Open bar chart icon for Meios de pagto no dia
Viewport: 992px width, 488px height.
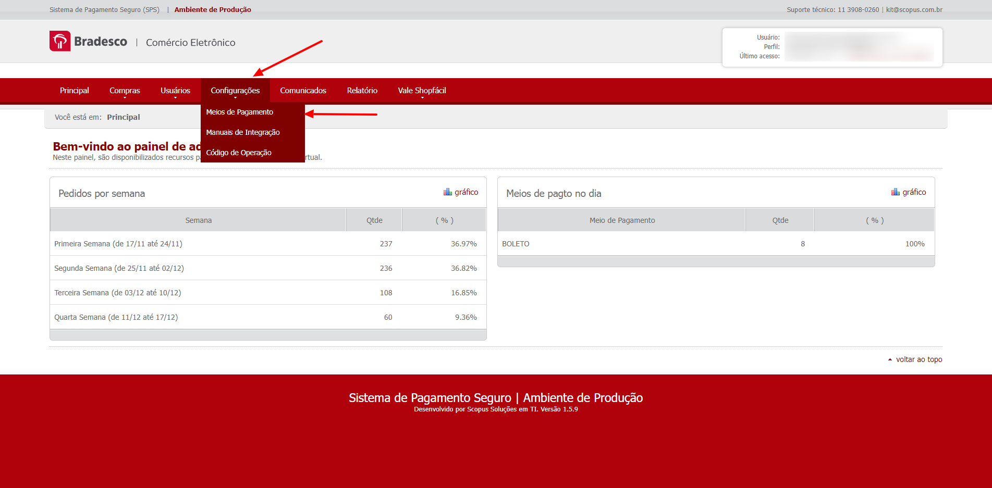click(x=896, y=192)
